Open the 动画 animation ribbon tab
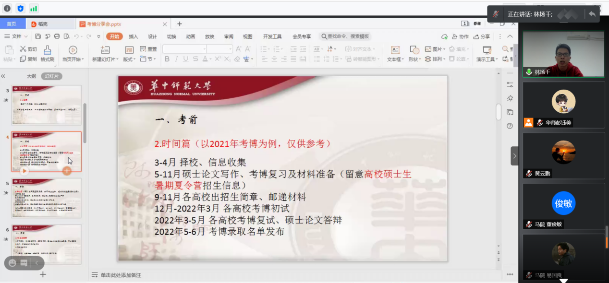The image size is (609, 283). [191, 36]
